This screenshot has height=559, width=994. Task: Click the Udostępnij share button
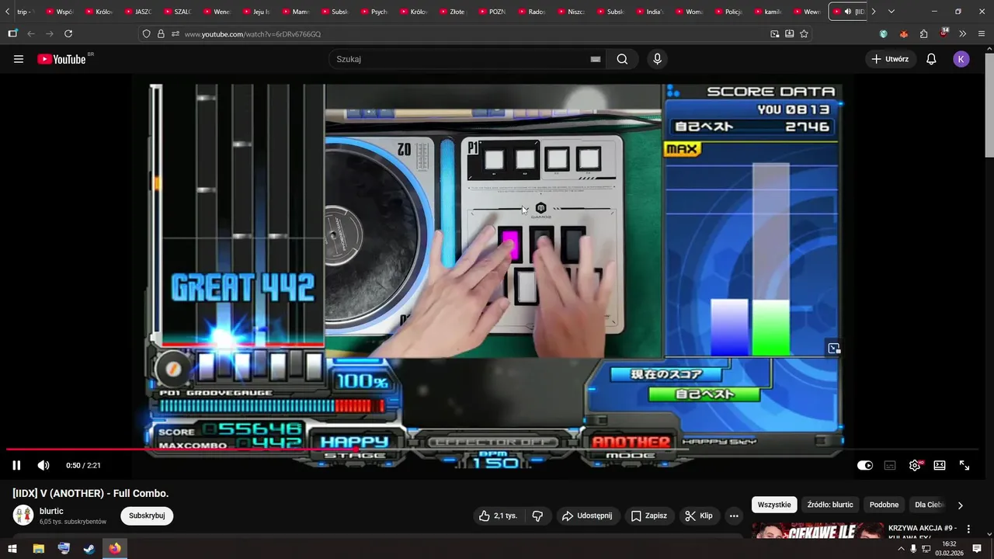[588, 516]
